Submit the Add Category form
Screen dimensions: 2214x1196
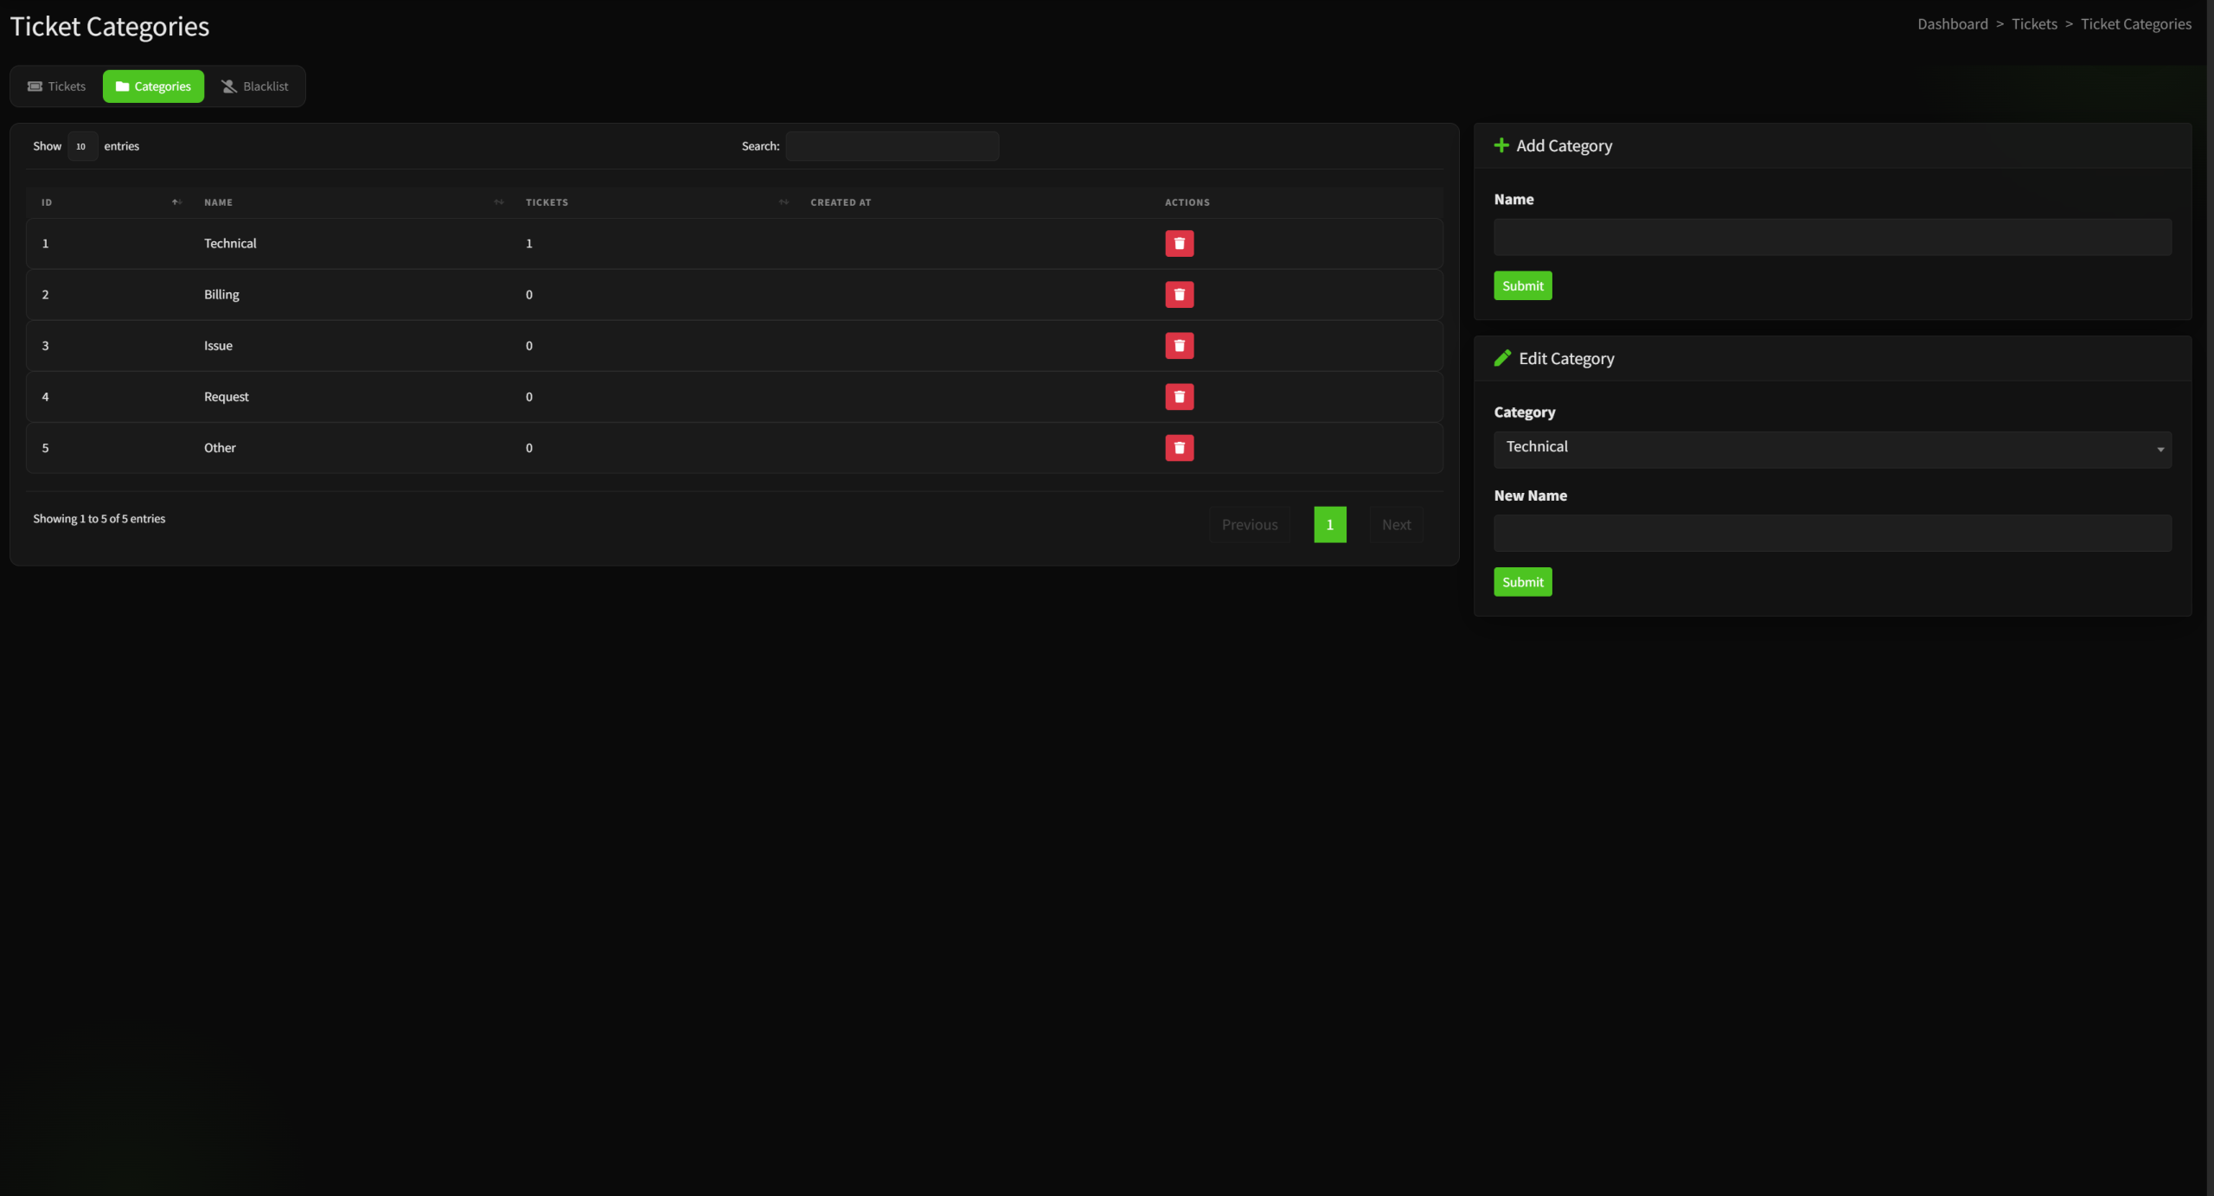click(1522, 285)
